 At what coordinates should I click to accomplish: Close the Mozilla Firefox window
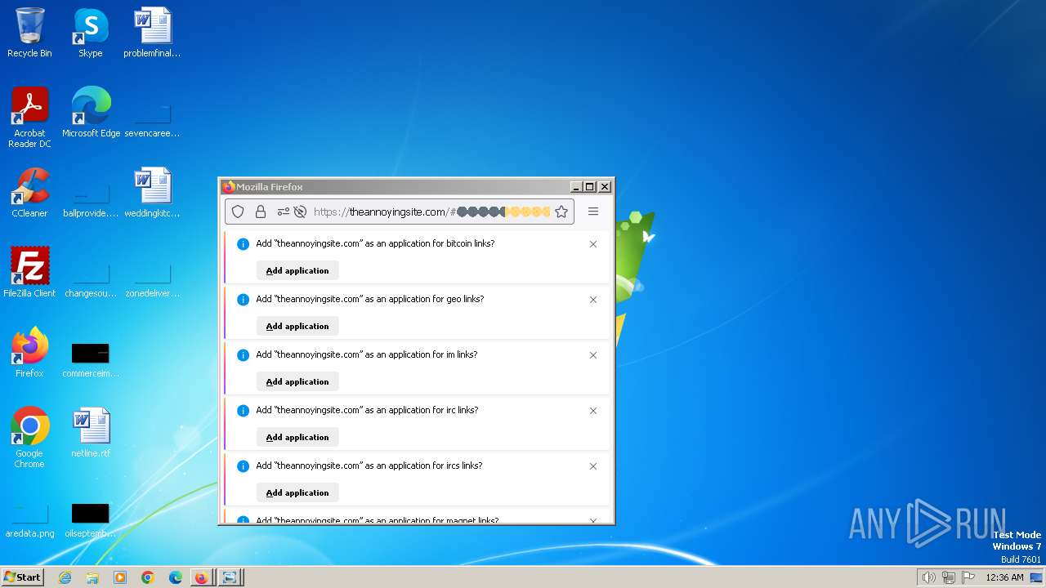605,187
